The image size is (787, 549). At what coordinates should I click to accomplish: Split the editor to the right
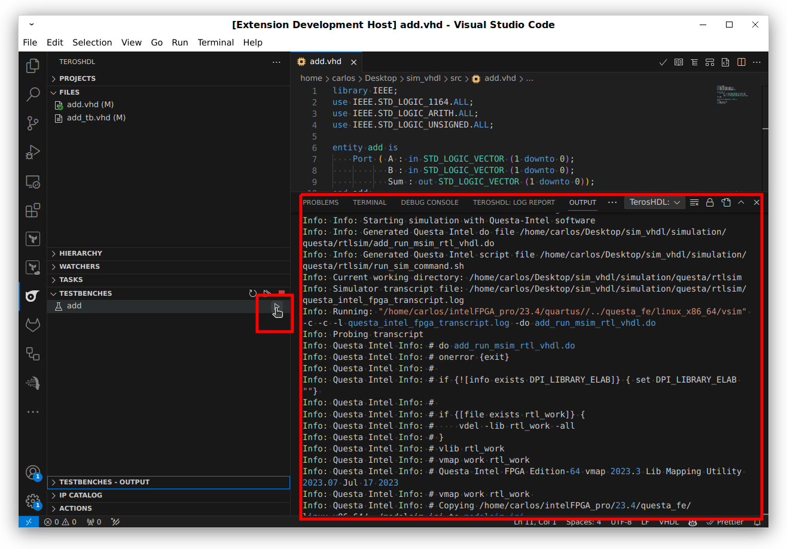(741, 62)
